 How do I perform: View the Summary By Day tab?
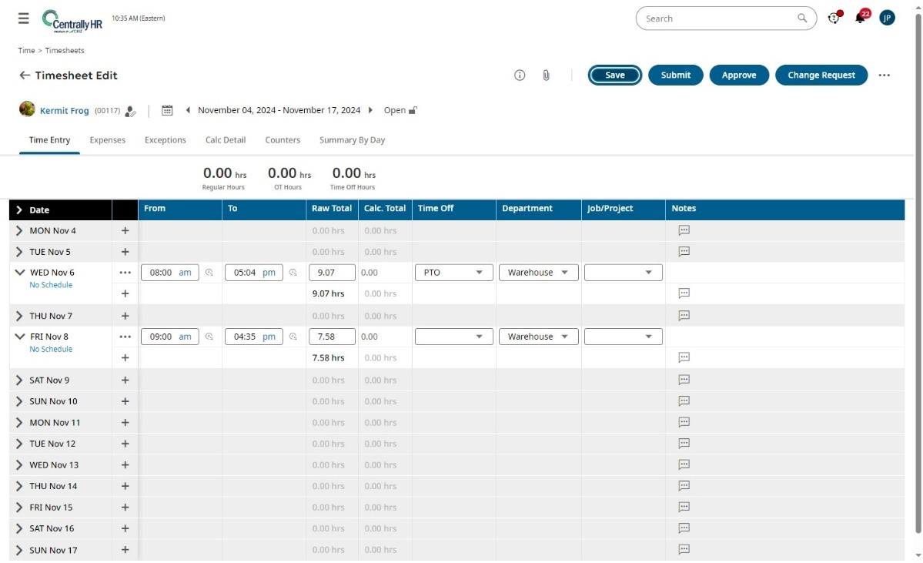click(352, 140)
